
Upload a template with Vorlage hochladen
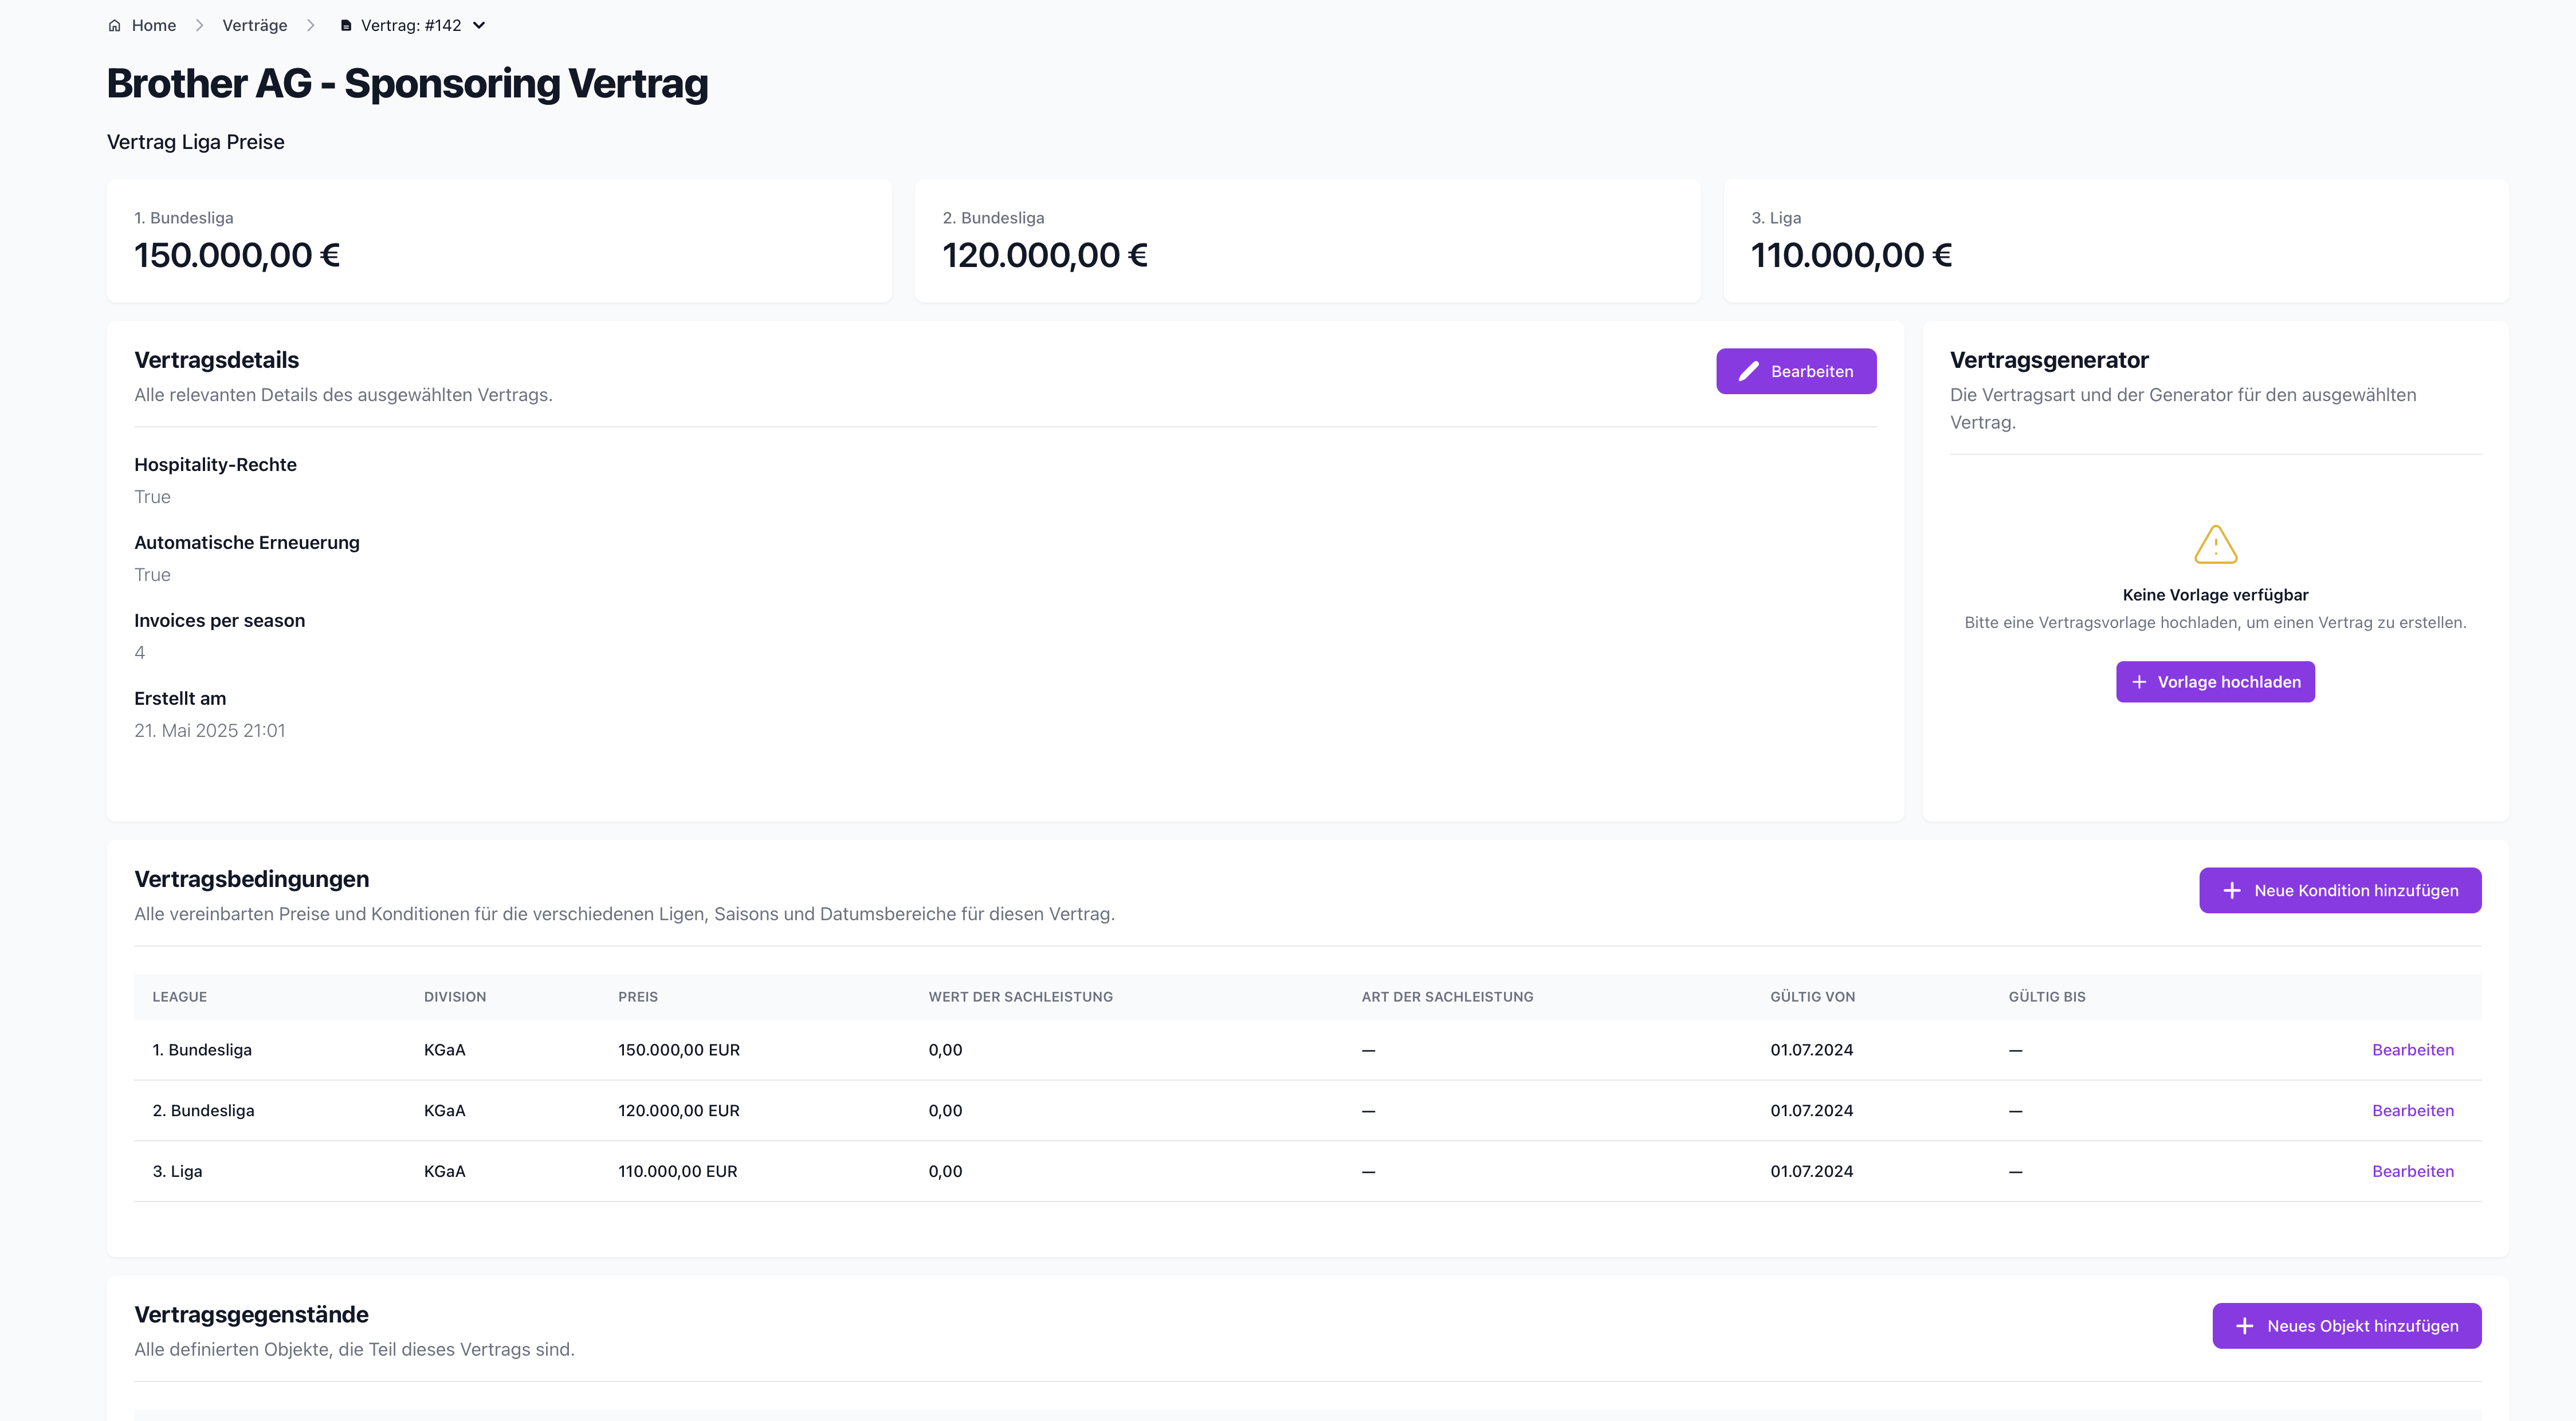[x=2215, y=682]
